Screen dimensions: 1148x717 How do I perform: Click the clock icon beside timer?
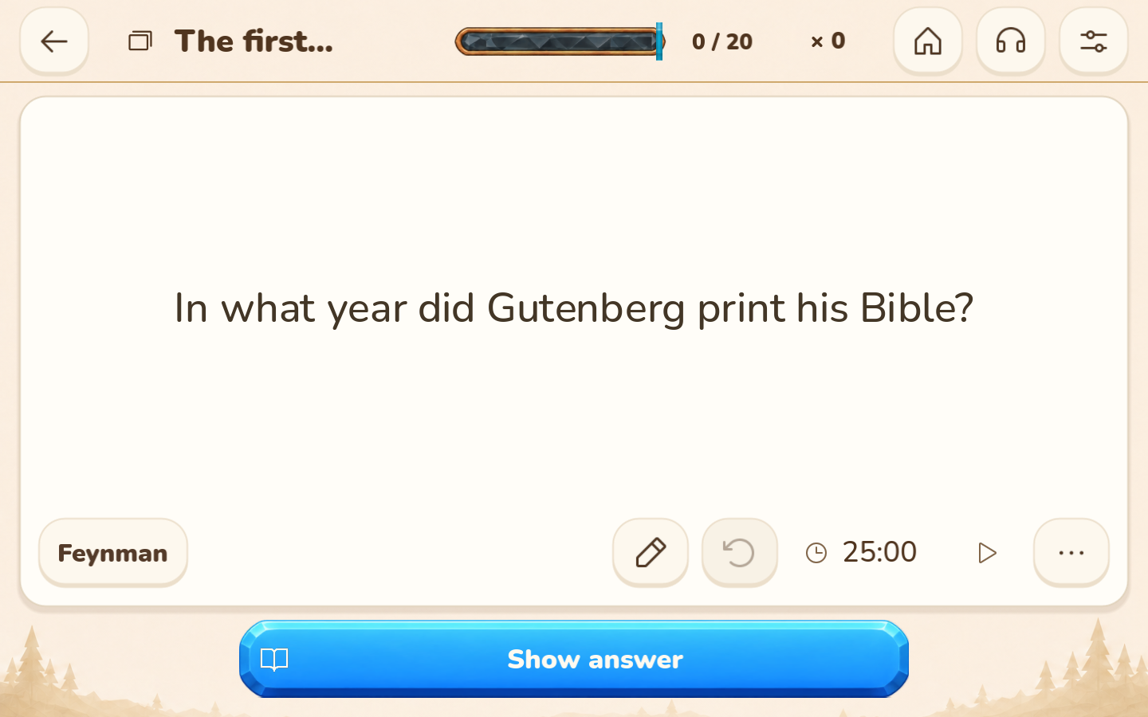pyautogui.click(x=816, y=553)
